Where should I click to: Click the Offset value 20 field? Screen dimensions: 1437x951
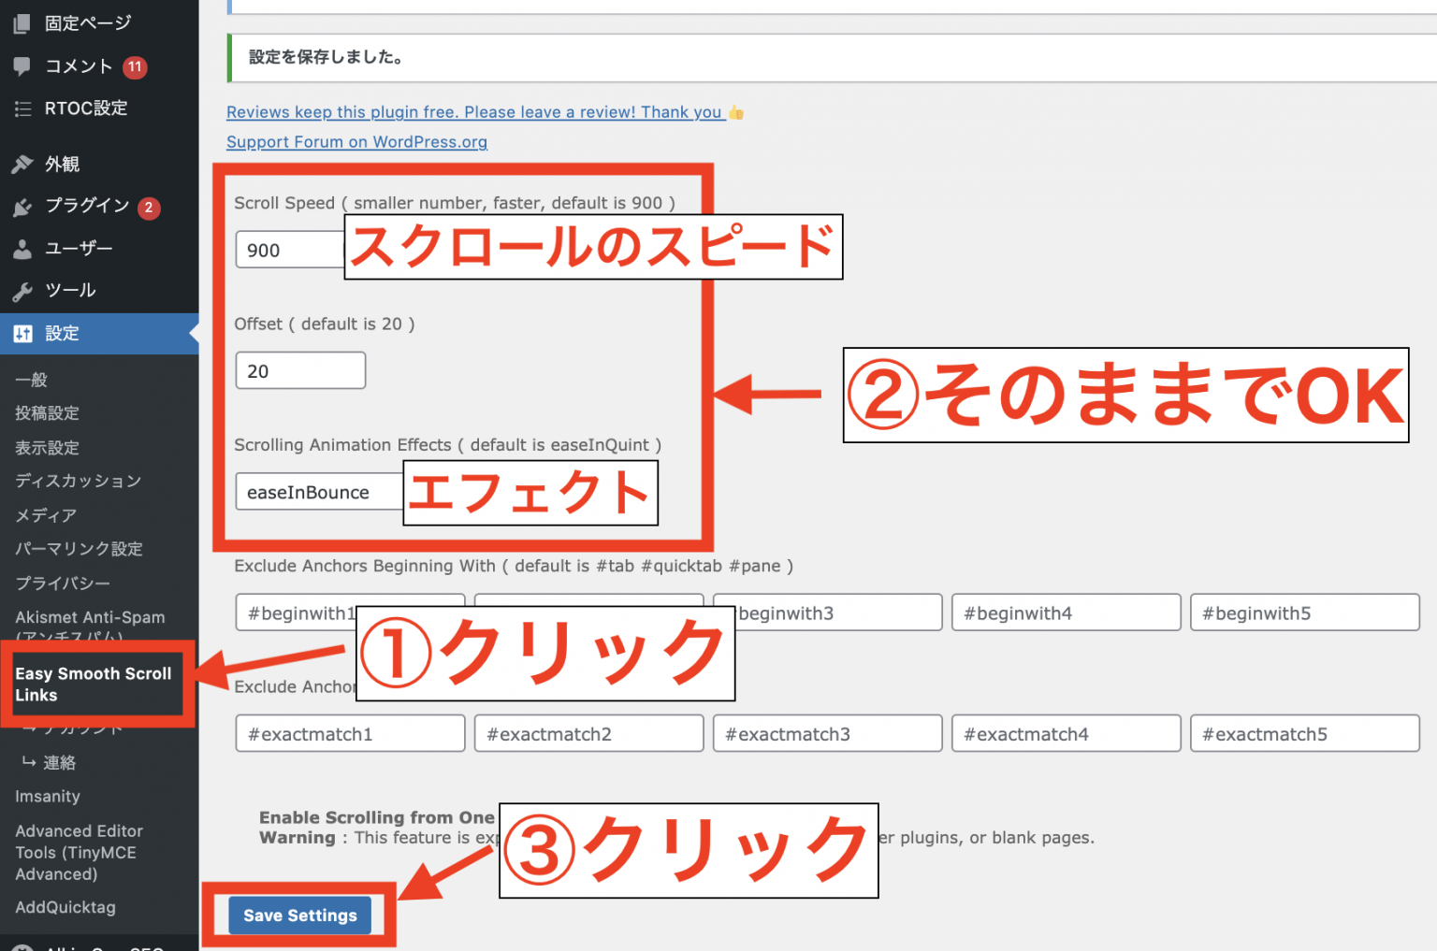coord(299,369)
